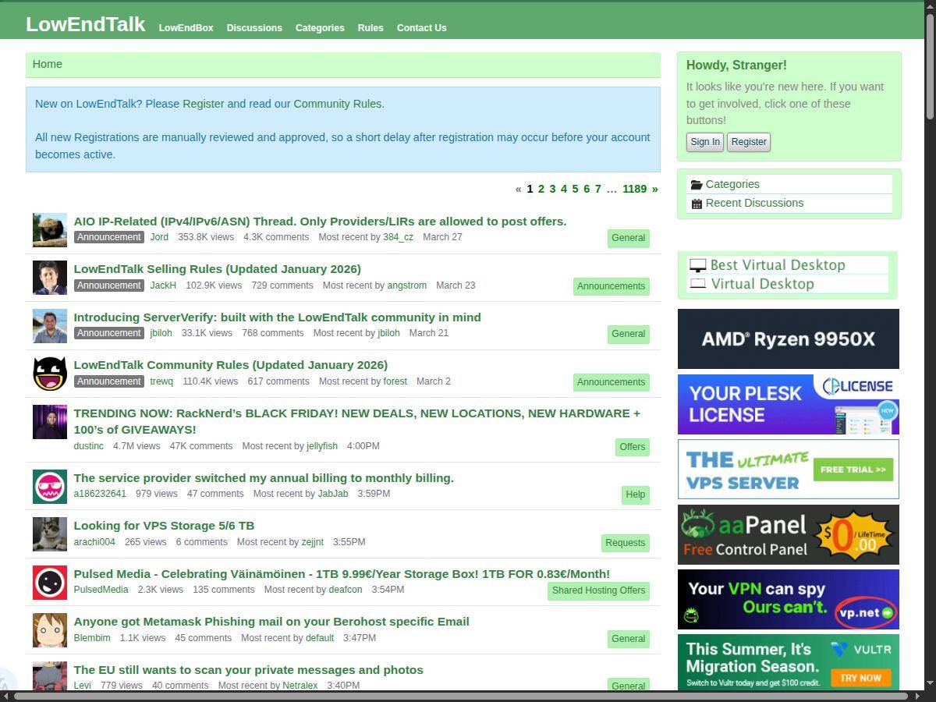The width and height of the screenshot is (936, 702).
Task: Click the folder icon beside Categories
Action: coord(696,185)
